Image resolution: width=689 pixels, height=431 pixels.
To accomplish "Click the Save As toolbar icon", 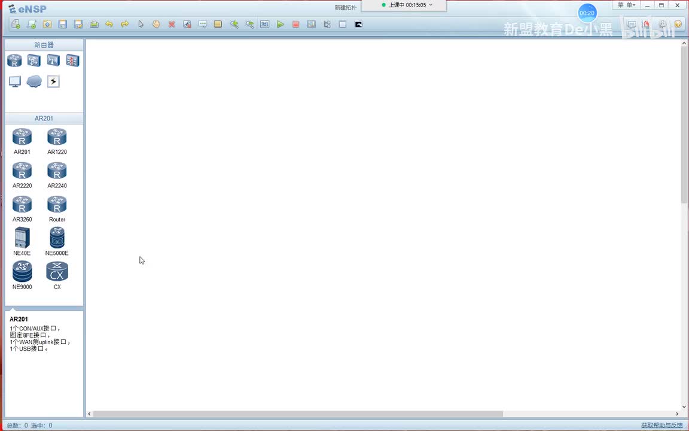I will (78, 24).
